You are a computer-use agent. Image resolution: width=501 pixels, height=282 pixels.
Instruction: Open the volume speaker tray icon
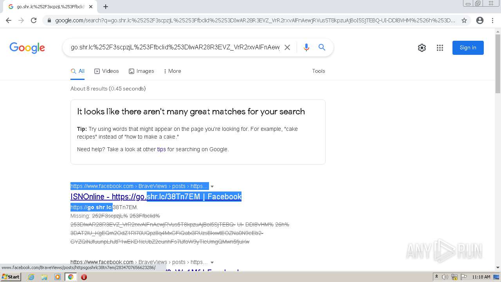tap(445, 277)
